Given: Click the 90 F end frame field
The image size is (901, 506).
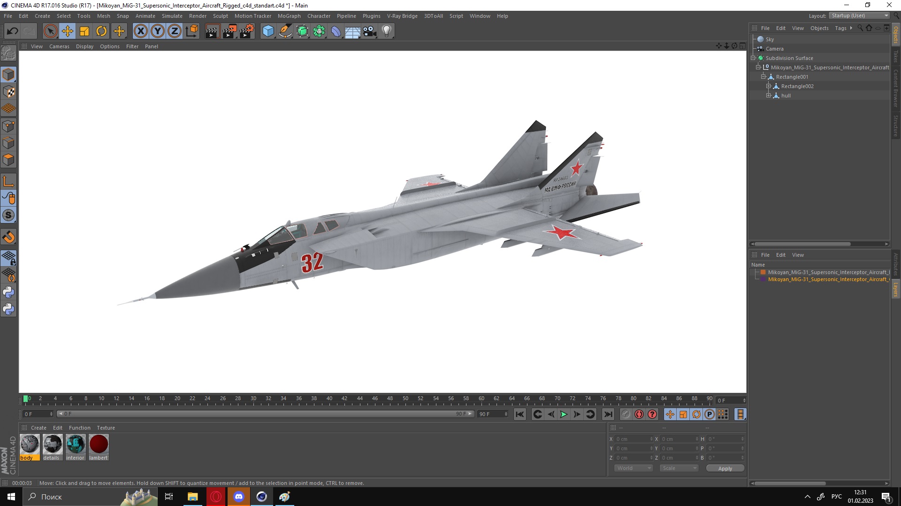Looking at the screenshot, I should pos(493,414).
